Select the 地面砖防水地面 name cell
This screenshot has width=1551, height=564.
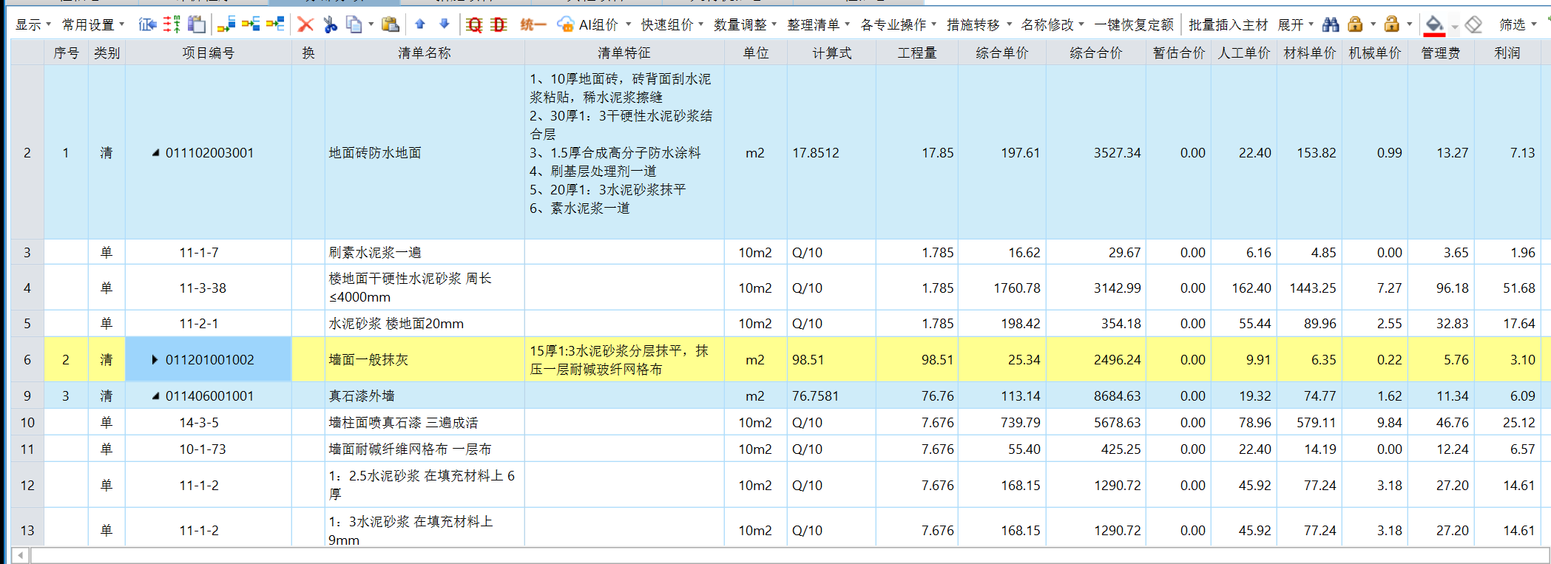pos(425,152)
